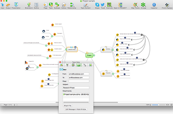Viewport: 173px width, 114px height.
Task: Open Topic Content in the toolbar
Action: 85,5
